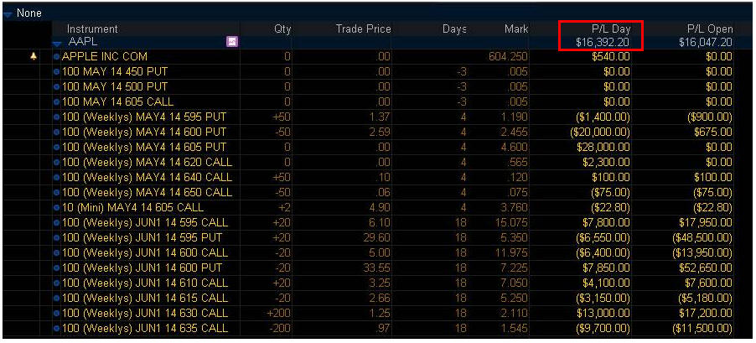Image resolution: width=756 pixels, height=343 pixels.
Task: Click the alert bell icon beside APPLE INC COM
Action: pyautogui.click(x=33, y=55)
